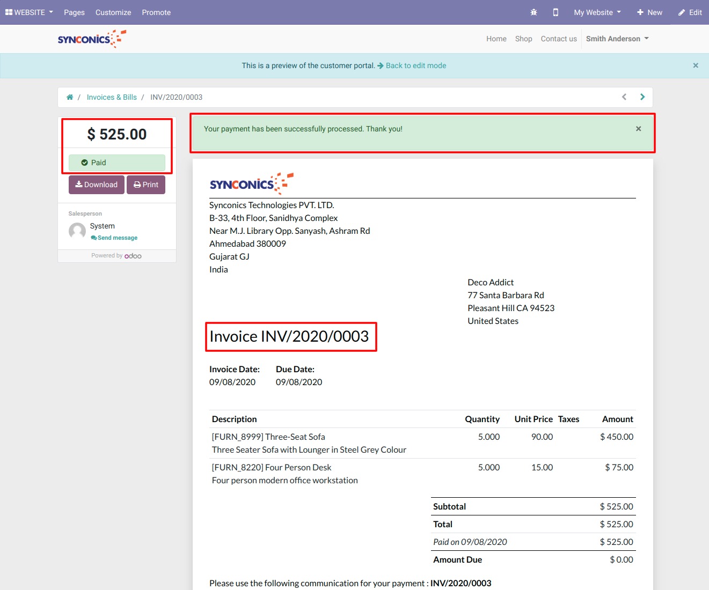Download the invoice
The width and height of the screenshot is (709, 590).
coord(97,185)
